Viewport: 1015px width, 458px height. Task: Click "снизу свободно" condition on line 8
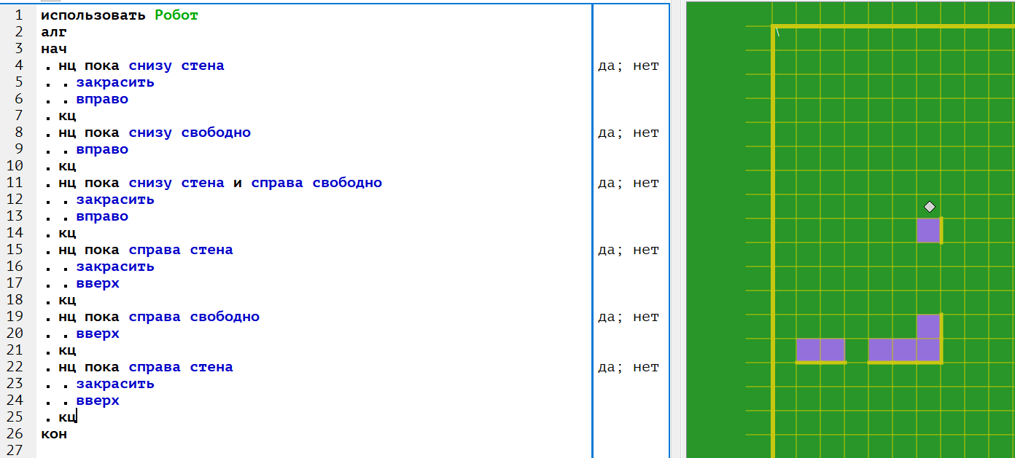point(190,133)
